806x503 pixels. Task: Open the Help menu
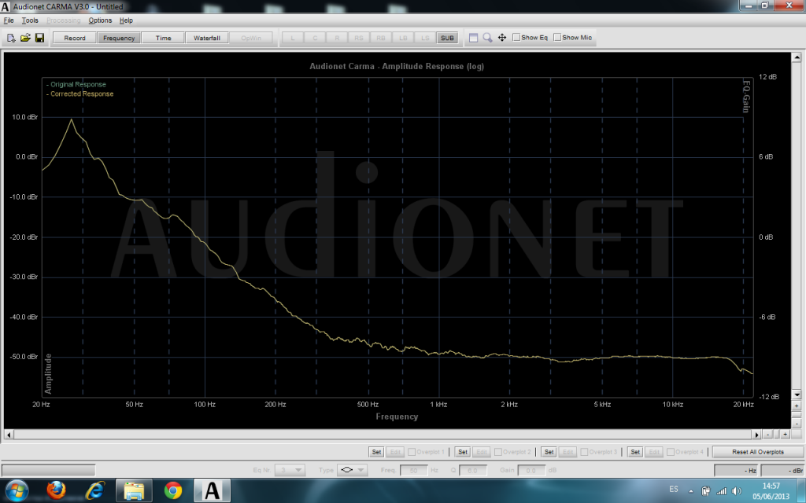click(126, 20)
